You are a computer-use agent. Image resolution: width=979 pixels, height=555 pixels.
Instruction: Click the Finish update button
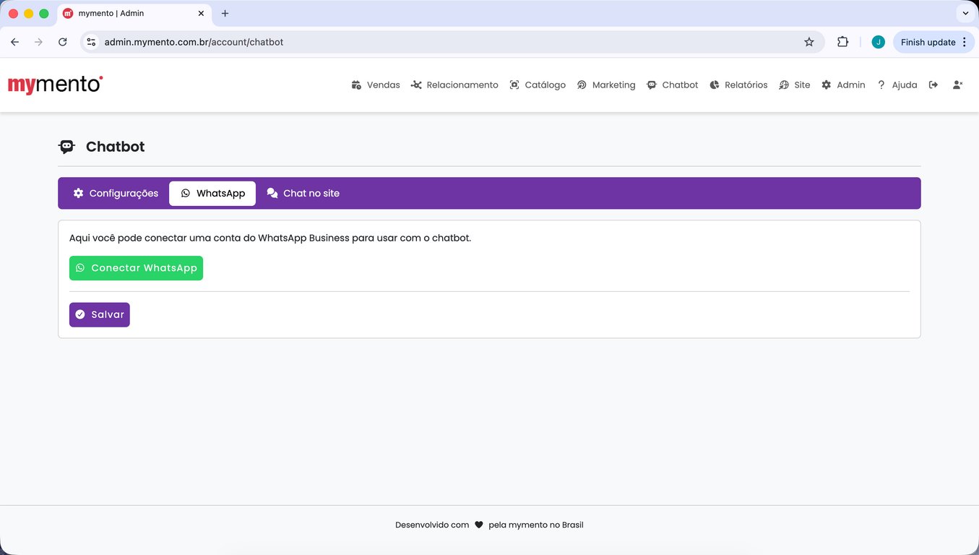tap(933, 42)
